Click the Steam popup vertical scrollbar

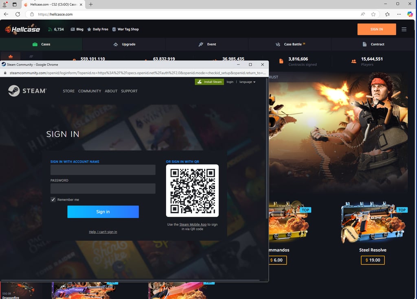pyautogui.click(x=267, y=149)
